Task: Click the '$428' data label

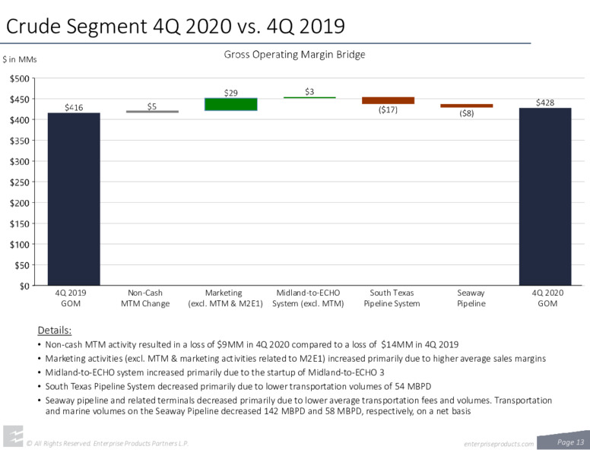Action: point(545,103)
